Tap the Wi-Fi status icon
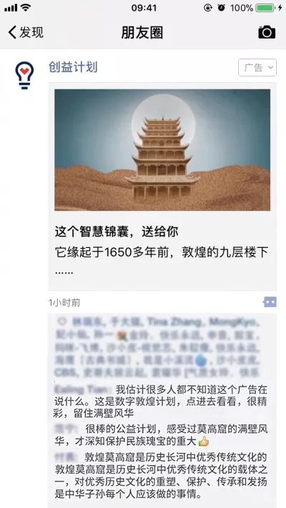The width and height of the screenshot is (286, 508). point(25,8)
